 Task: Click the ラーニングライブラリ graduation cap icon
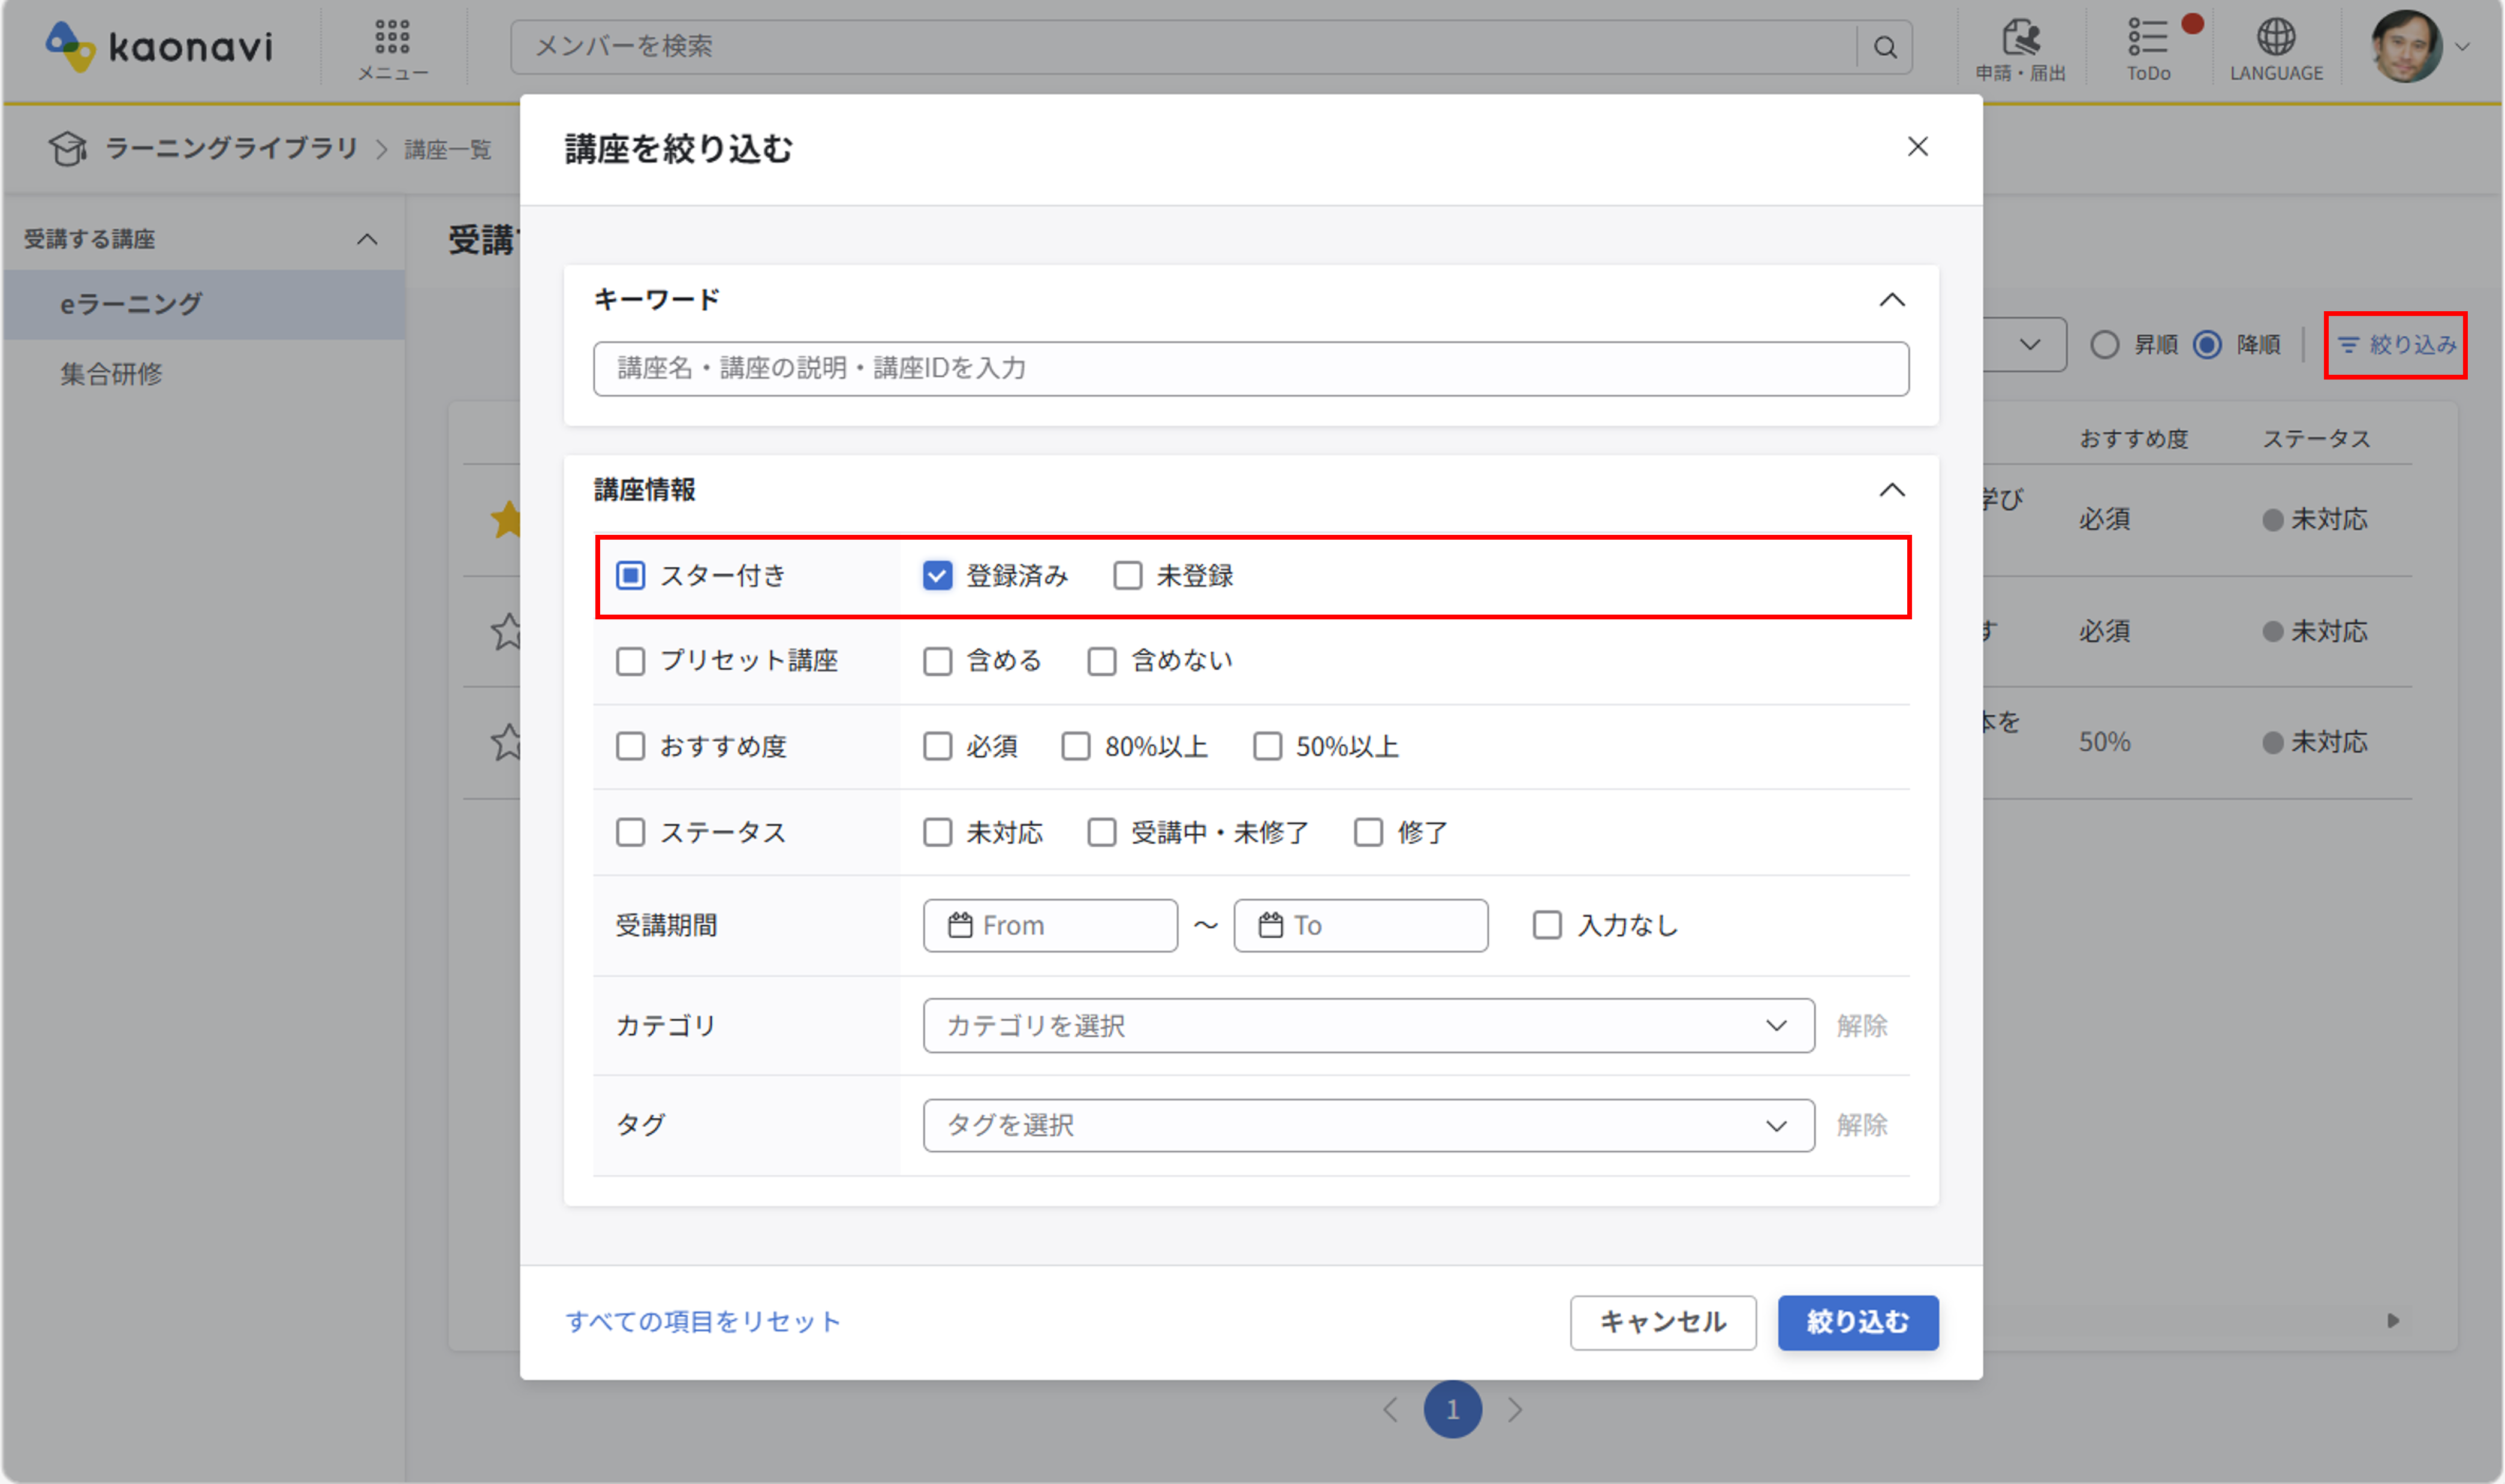(x=68, y=149)
